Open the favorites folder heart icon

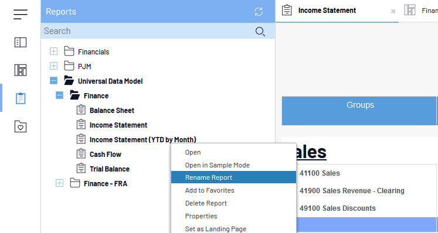click(x=21, y=126)
